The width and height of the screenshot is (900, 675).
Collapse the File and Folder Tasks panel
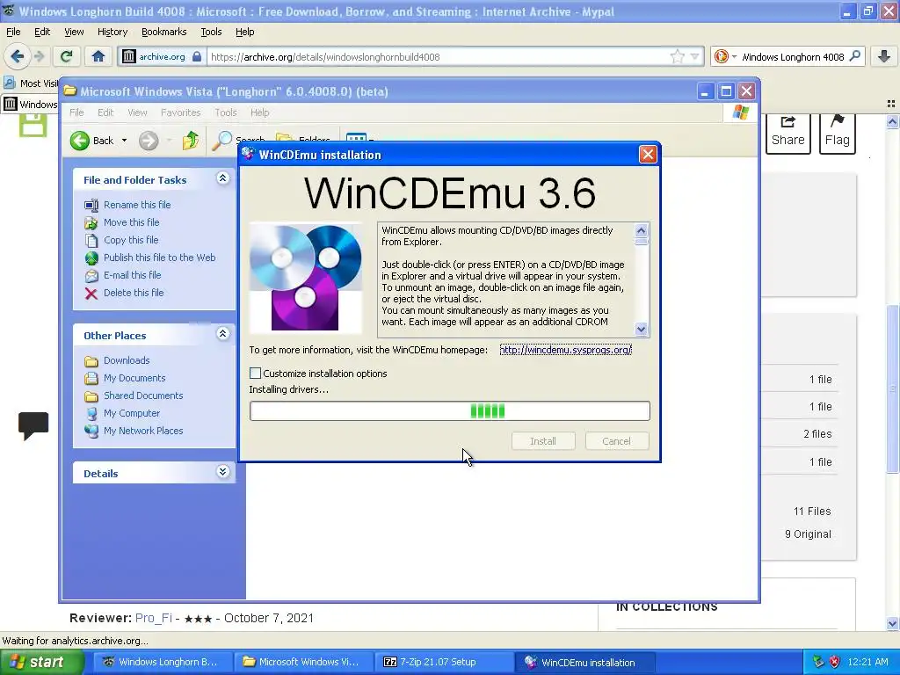click(222, 178)
